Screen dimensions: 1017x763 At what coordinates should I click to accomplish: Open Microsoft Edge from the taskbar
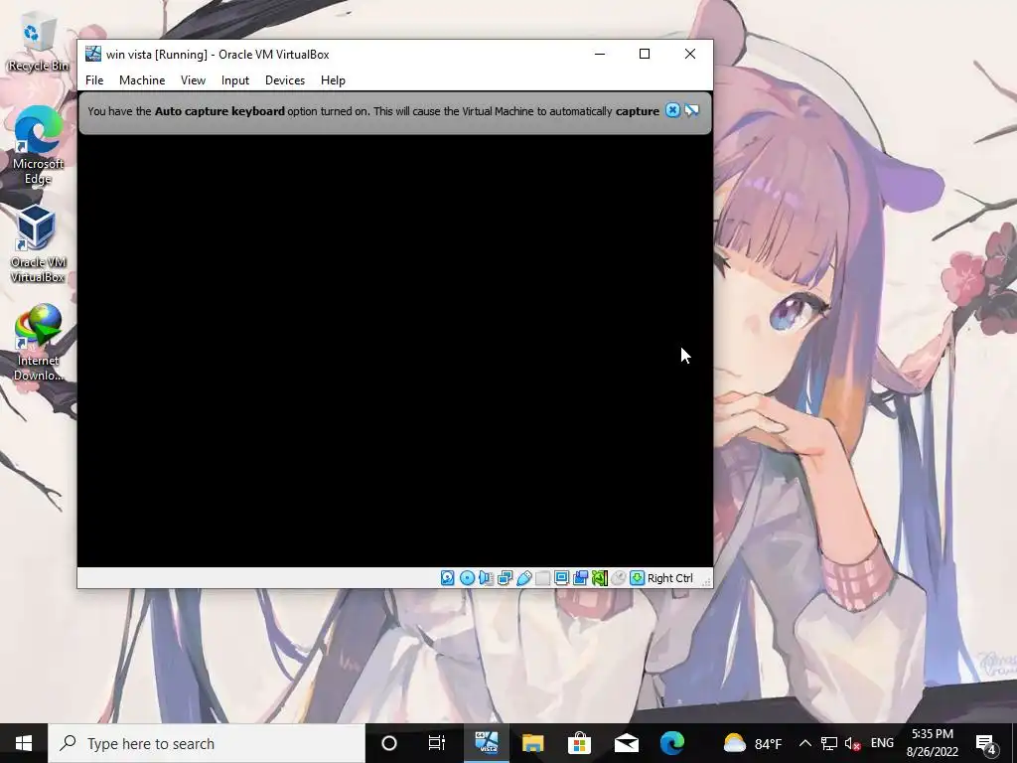coord(672,743)
